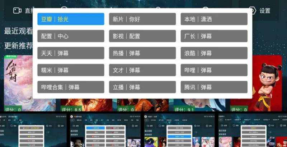This screenshot has width=287, height=147.
Task: Select the 天天｜弹幕 source
Action: (x=71, y=53)
